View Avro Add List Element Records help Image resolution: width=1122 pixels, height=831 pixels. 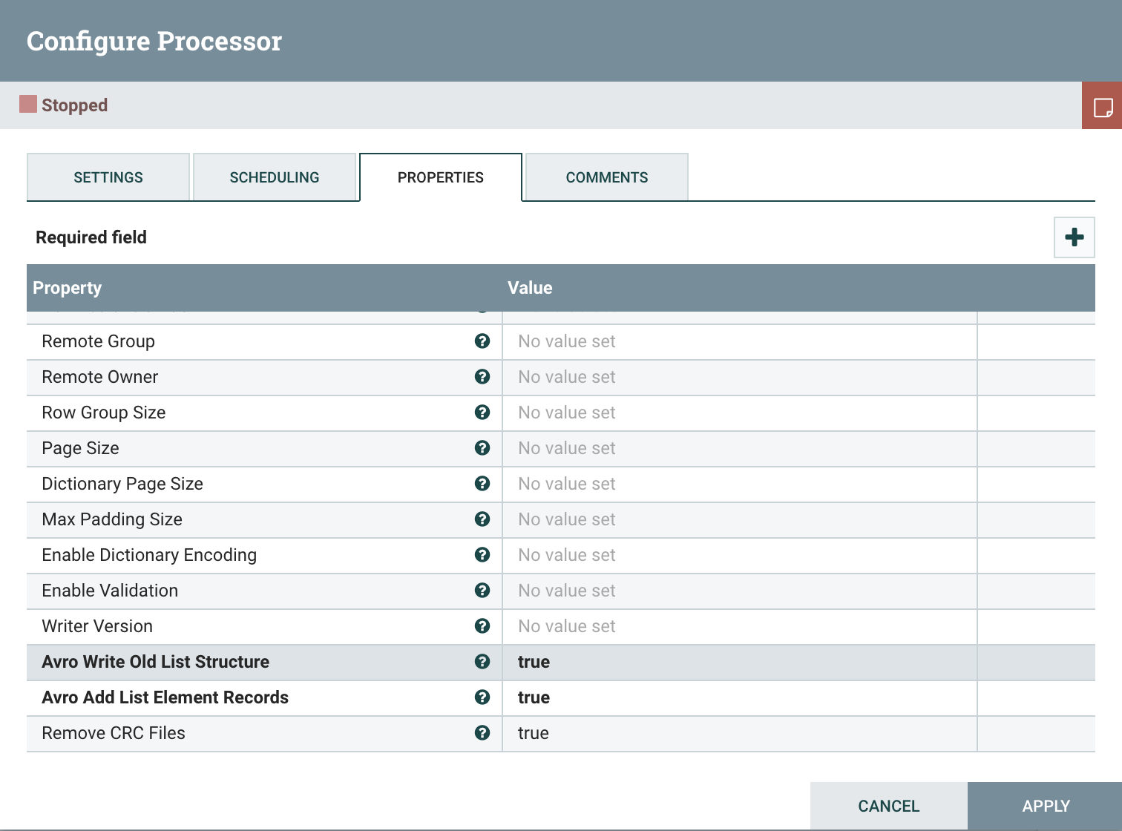point(483,697)
